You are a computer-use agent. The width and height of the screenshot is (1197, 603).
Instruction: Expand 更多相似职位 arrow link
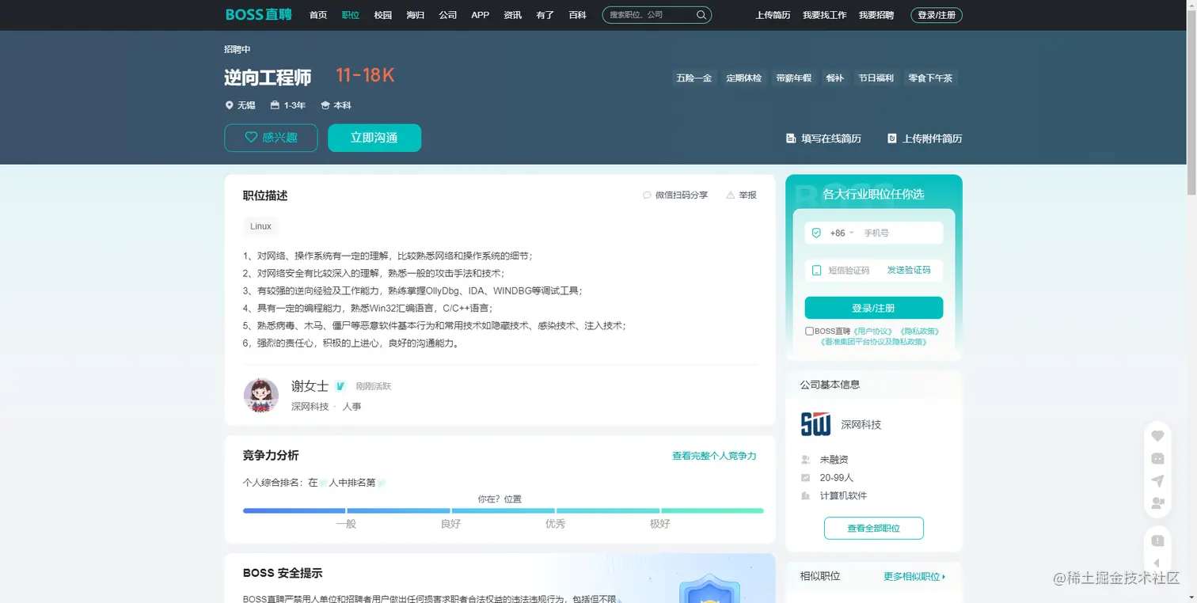(x=914, y=577)
